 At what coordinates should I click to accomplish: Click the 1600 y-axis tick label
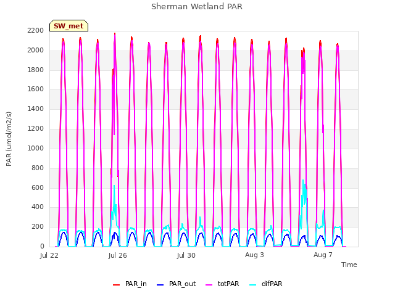click(36, 89)
